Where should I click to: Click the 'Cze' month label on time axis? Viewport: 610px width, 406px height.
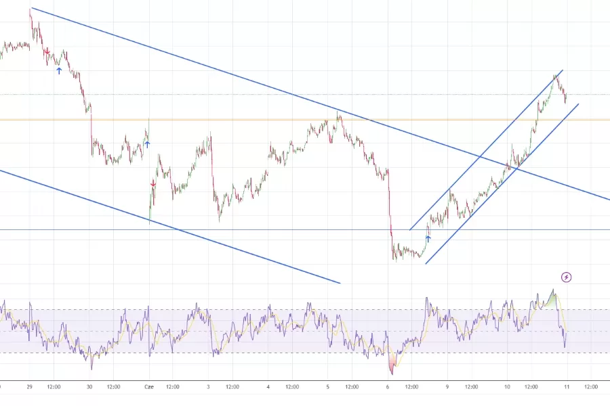click(x=149, y=386)
